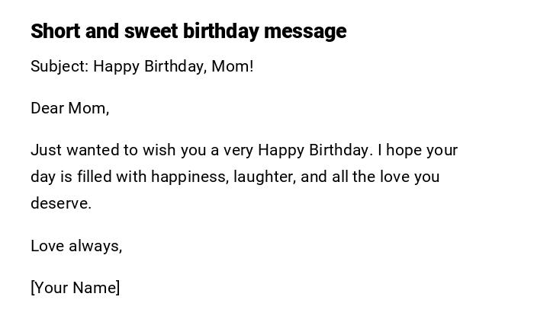Click "Mom!" at the end of subject line
534x335 pixels.
[x=233, y=66]
